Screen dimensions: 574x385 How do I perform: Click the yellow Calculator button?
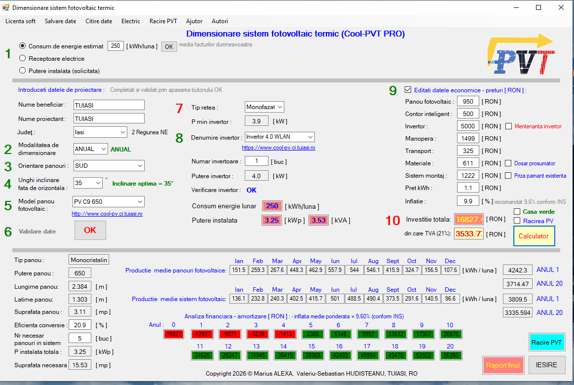(x=534, y=236)
